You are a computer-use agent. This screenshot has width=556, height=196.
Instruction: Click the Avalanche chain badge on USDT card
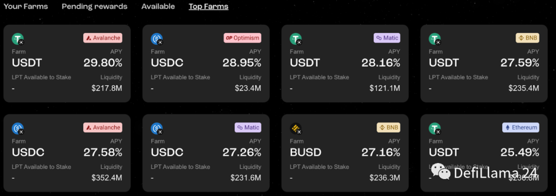pos(103,38)
